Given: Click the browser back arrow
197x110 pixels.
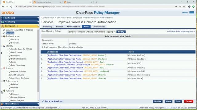Looking at the screenshot, I should [3, 7].
